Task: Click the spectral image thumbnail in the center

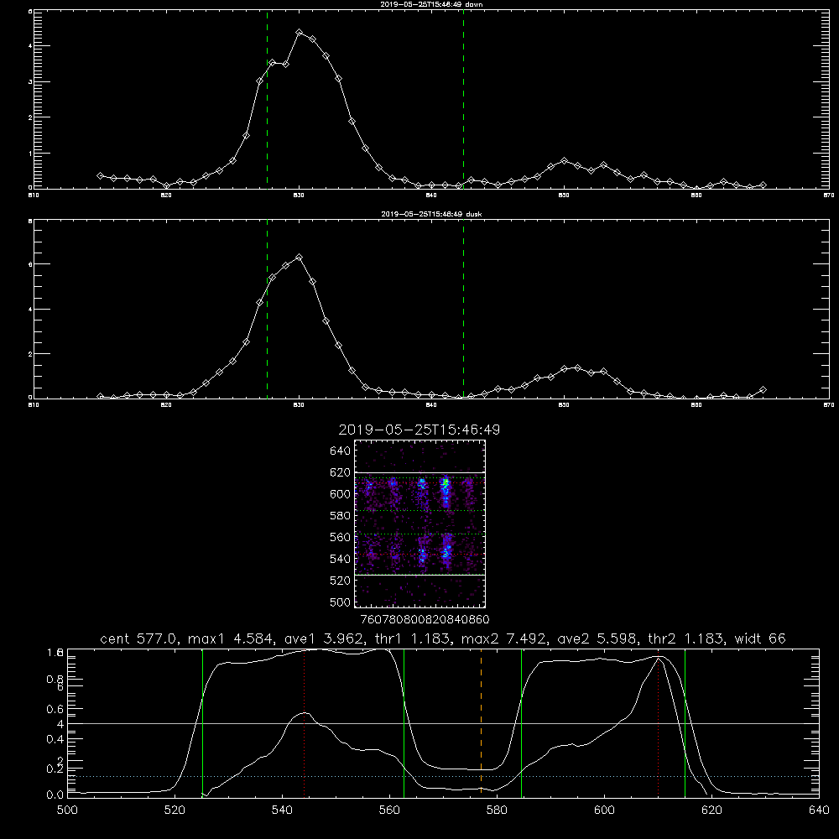Action: 419,524
